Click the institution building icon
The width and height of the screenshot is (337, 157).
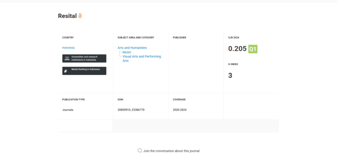pos(67,59)
